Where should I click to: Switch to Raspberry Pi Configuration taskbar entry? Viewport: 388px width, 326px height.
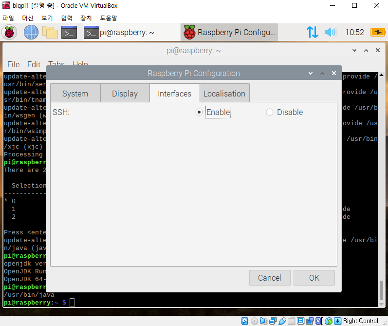[x=229, y=32]
